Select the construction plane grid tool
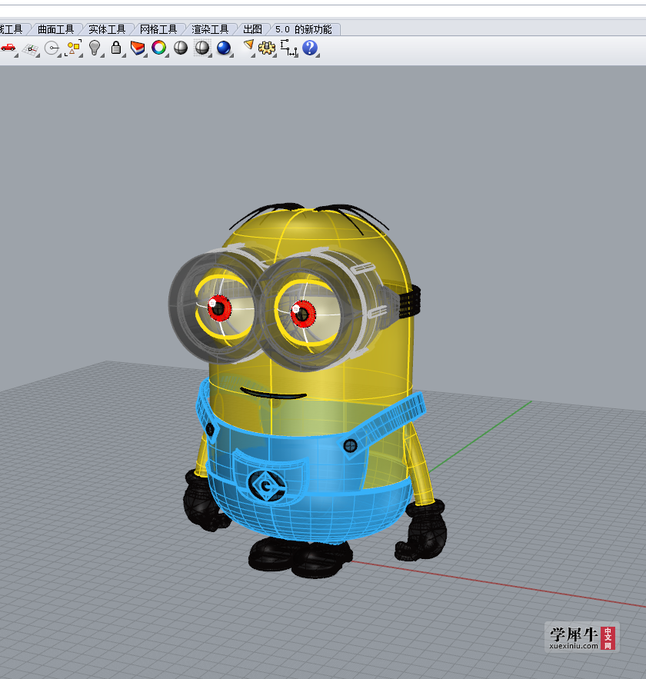The width and height of the screenshot is (646, 679). tap(30, 48)
